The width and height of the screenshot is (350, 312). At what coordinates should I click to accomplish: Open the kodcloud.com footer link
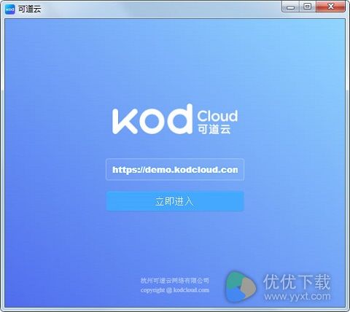pyautogui.click(x=191, y=290)
